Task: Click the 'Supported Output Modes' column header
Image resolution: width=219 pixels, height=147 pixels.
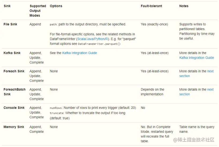Action: tap(37, 11)
